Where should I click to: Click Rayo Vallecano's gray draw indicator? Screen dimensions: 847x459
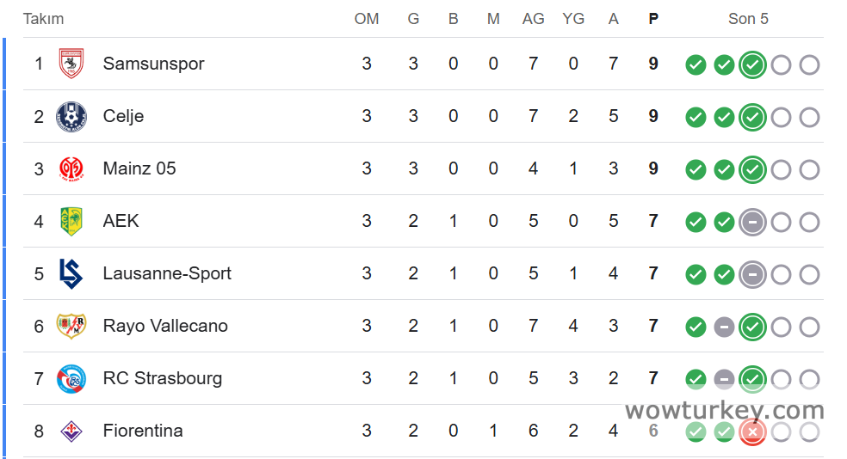724,327
